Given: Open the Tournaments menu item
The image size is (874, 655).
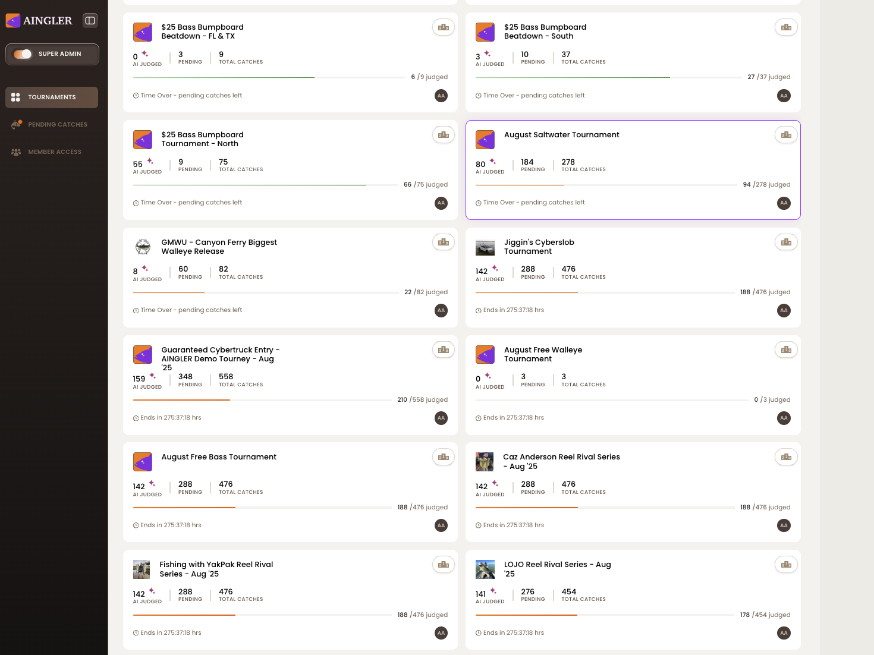Looking at the screenshot, I should point(52,97).
